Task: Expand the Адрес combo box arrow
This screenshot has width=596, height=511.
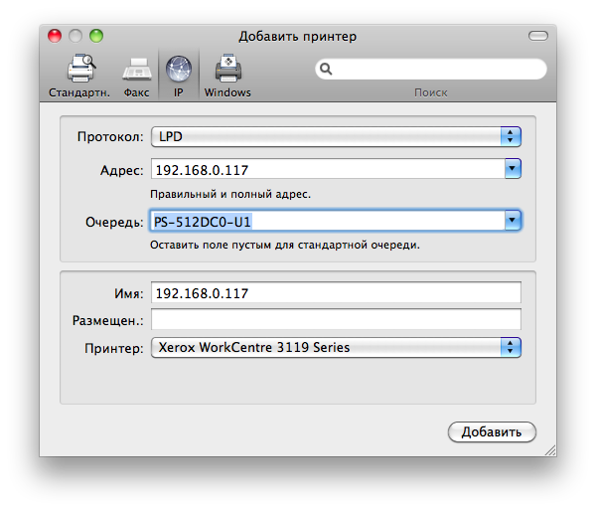Action: [513, 168]
